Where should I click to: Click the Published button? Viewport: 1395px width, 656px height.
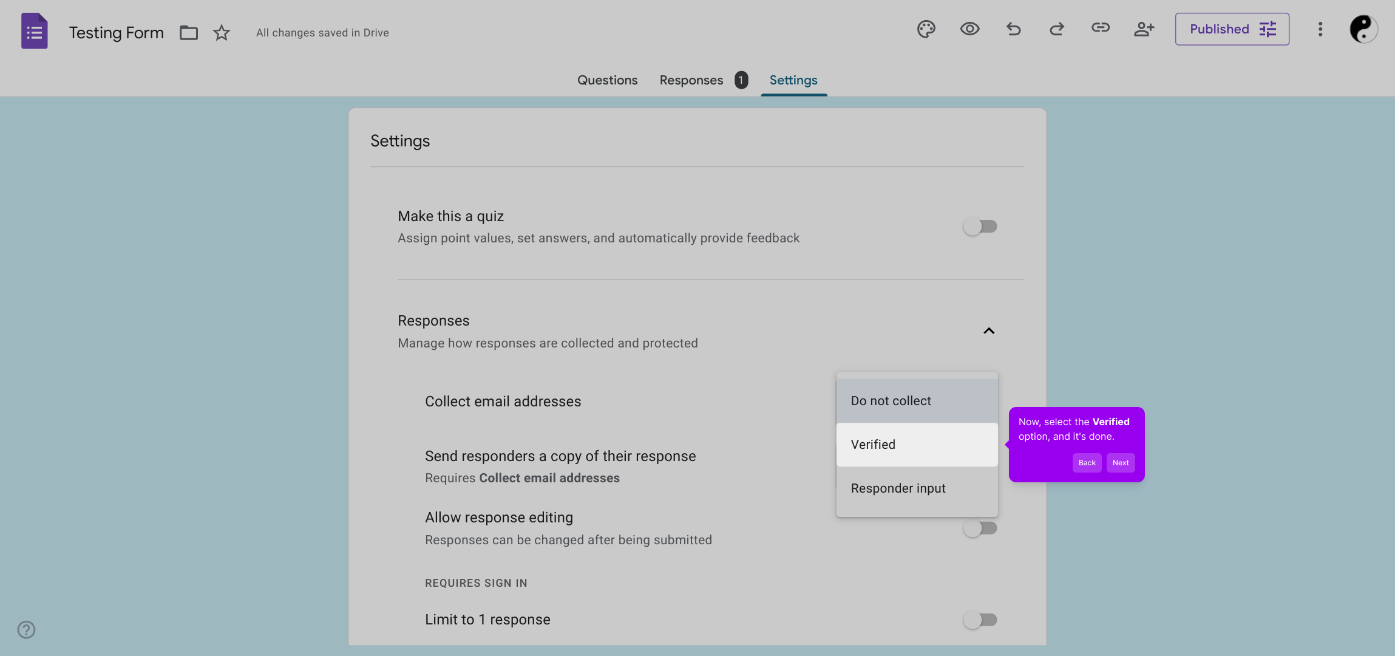[1232, 29]
